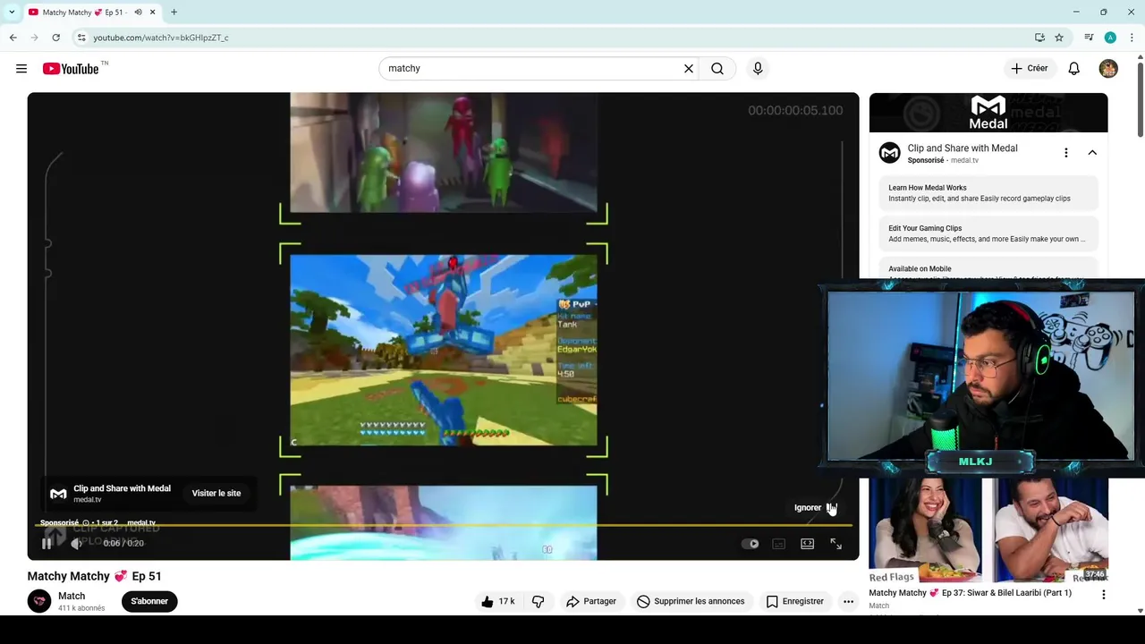View site information icon in address bar
This screenshot has height=644, width=1145.
(x=81, y=38)
